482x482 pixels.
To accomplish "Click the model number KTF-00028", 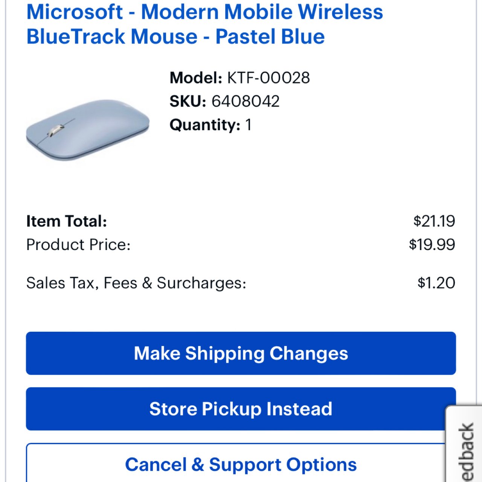I will pos(268,78).
